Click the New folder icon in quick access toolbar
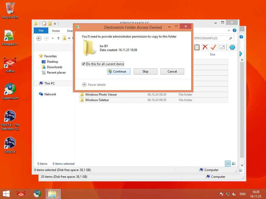 [x=50, y=24]
